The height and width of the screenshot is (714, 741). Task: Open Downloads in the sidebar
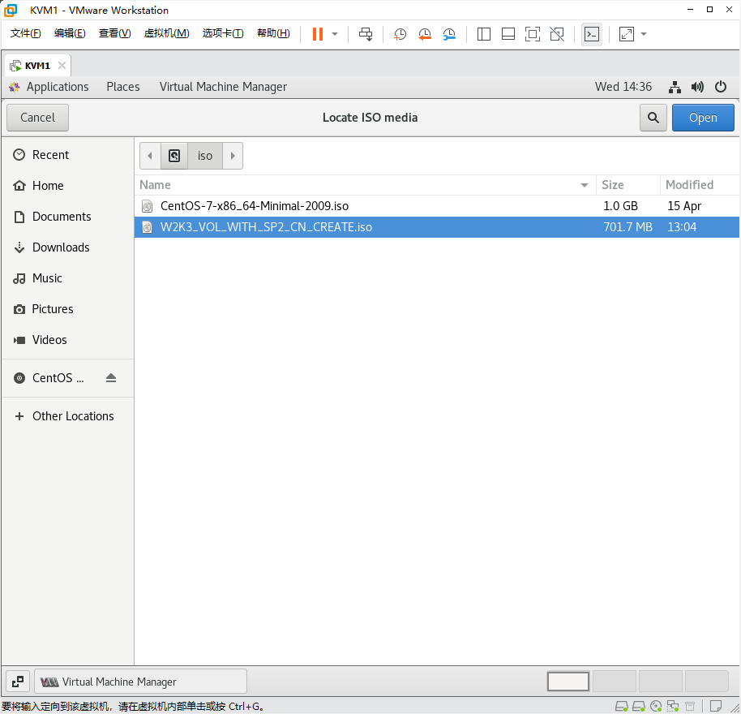(67, 247)
